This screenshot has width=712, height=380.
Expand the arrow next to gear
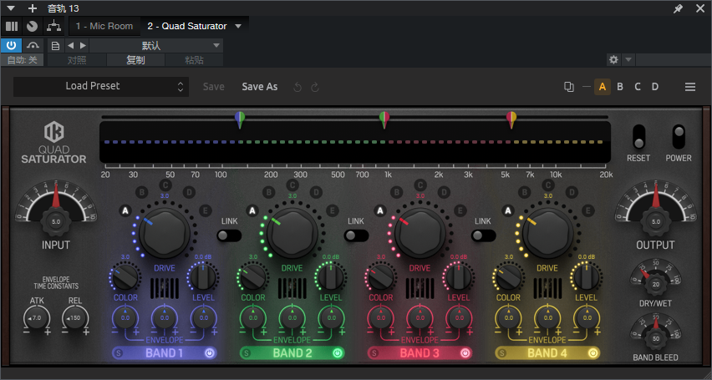[x=628, y=59]
